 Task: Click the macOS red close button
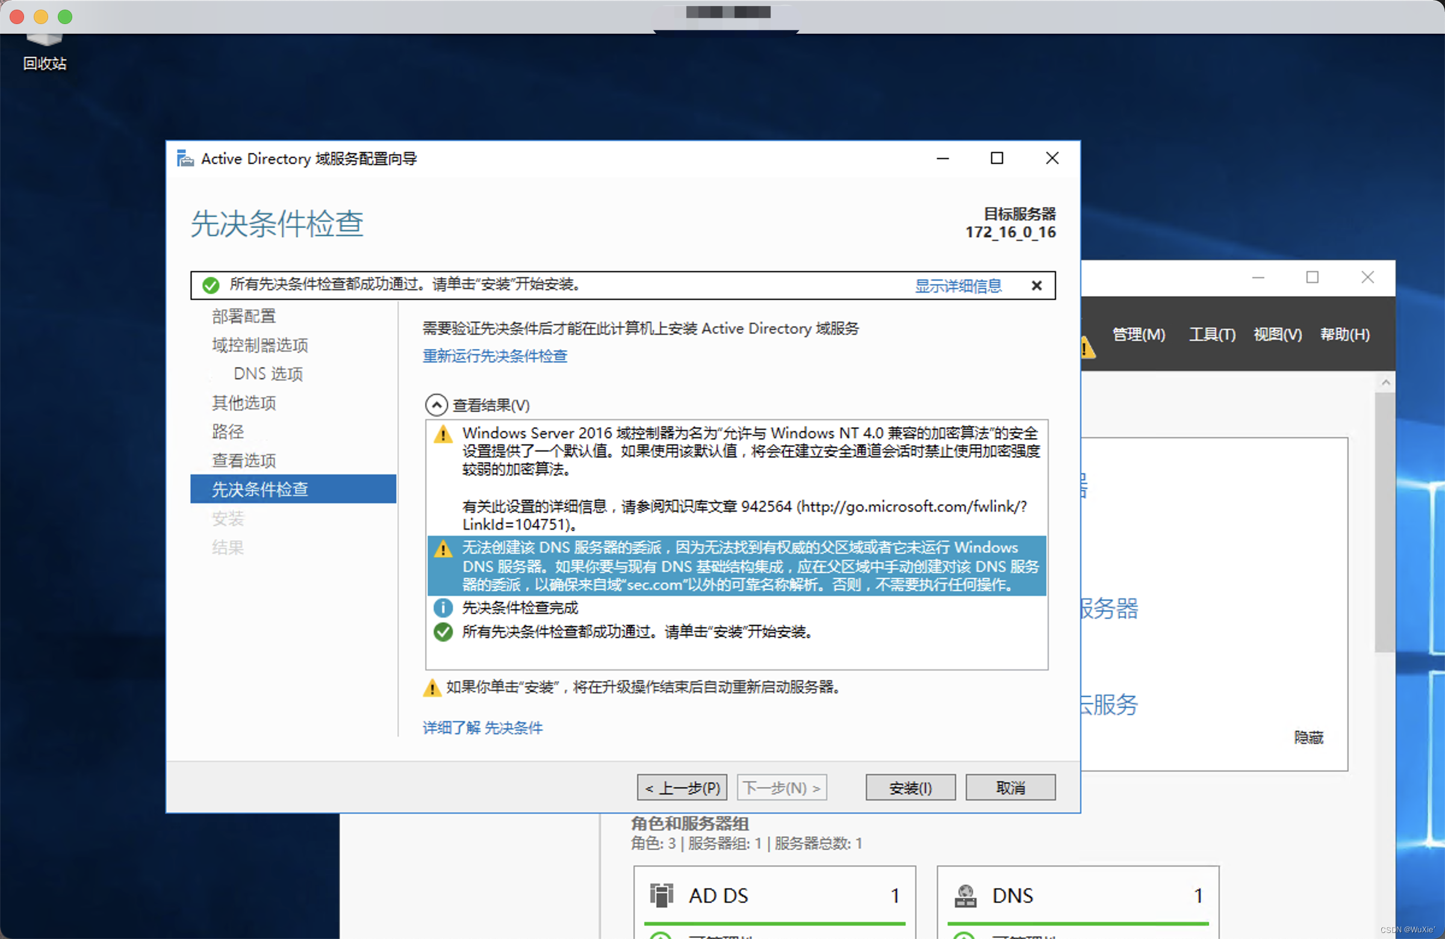[17, 17]
